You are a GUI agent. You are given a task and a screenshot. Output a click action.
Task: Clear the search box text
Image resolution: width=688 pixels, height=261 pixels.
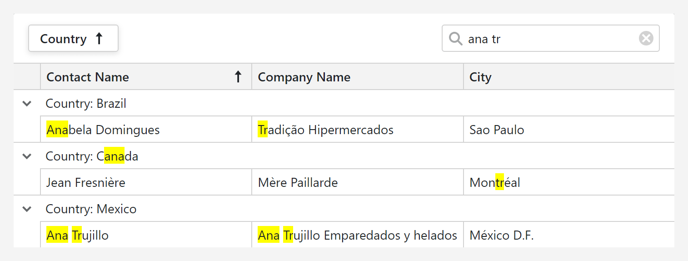(646, 39)
